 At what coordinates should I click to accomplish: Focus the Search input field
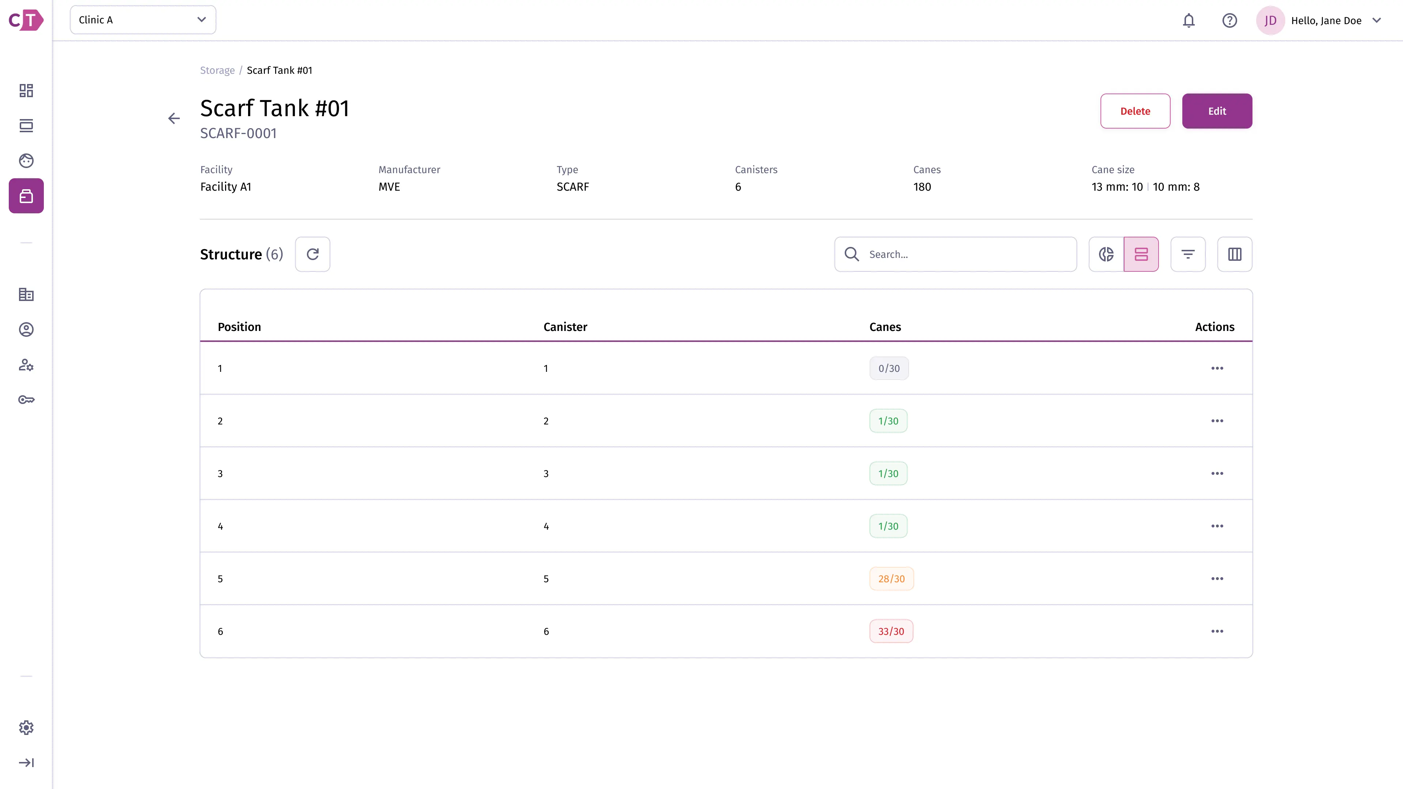click(955, 254)
